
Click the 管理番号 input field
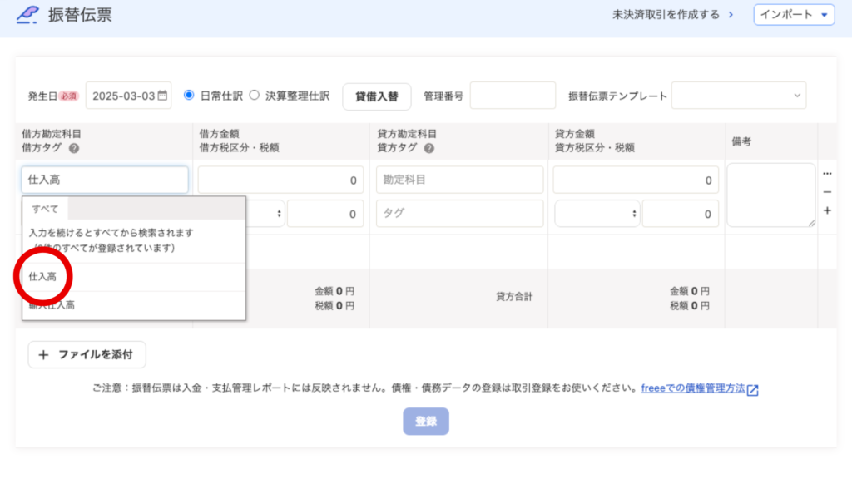(513, 96)
